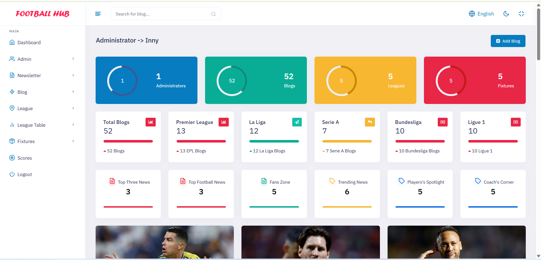Toggle fullscreen mode icon
The height and width of the screenshot is (260, 541).
point(521,14)
